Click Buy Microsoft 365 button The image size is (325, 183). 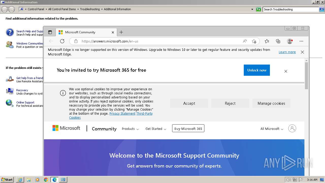[x=188, y=129]
